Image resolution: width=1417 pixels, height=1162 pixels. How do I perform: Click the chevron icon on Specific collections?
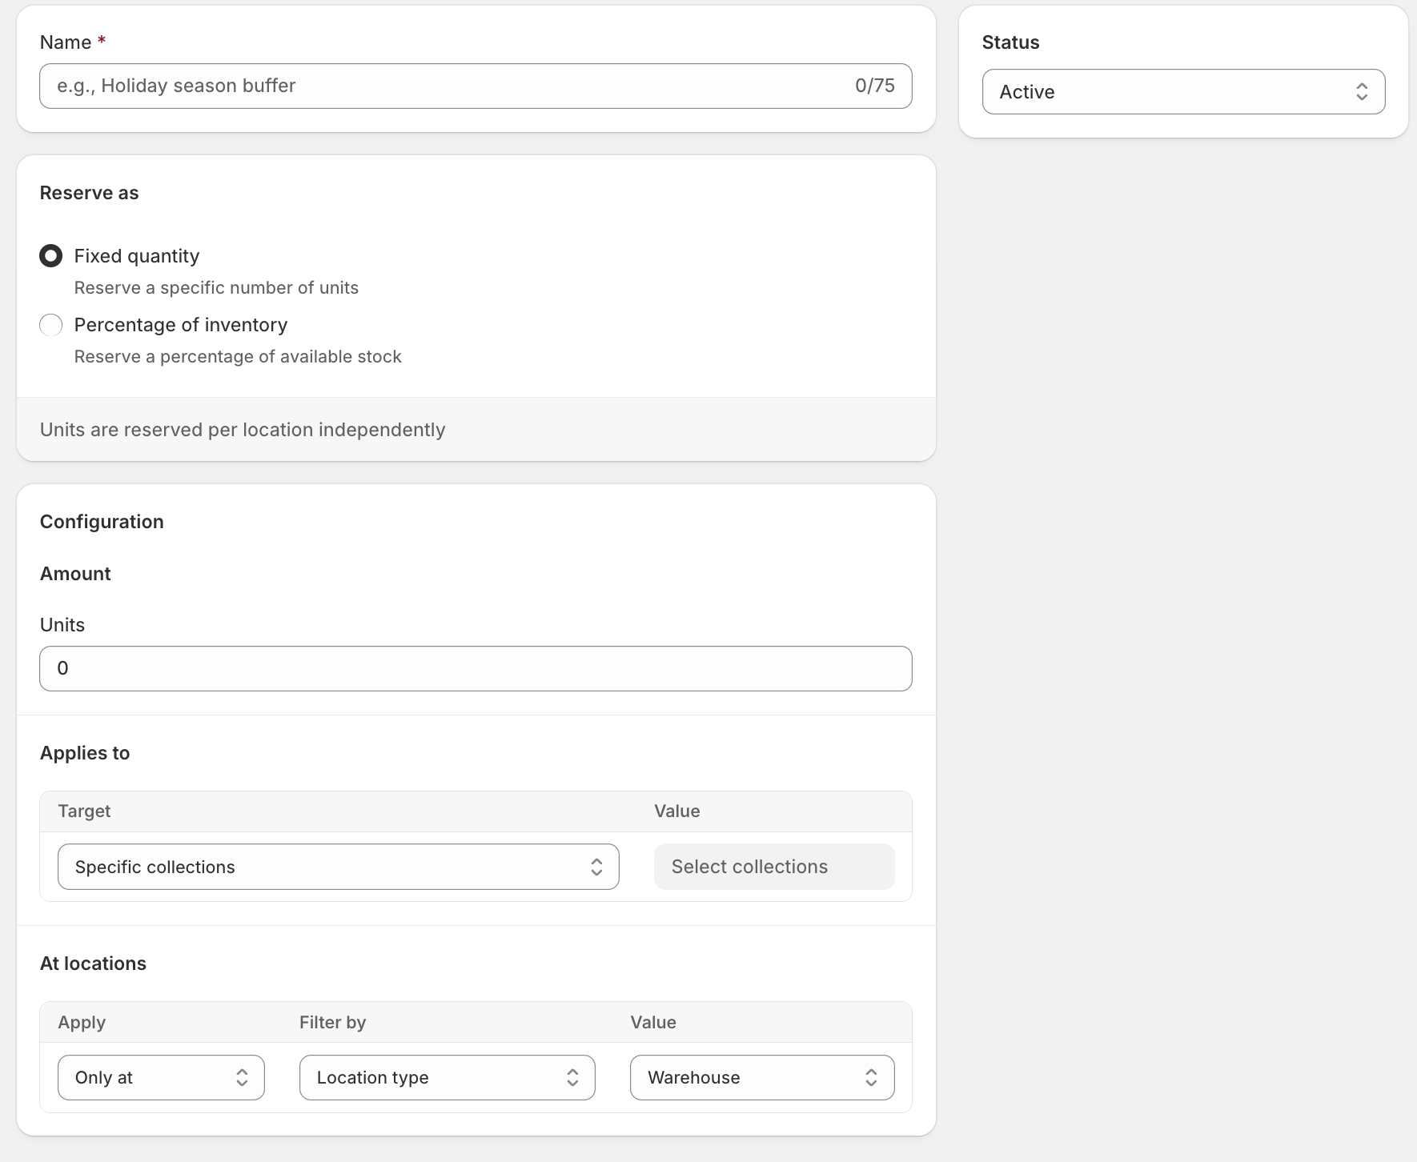(x=596, y=867)
